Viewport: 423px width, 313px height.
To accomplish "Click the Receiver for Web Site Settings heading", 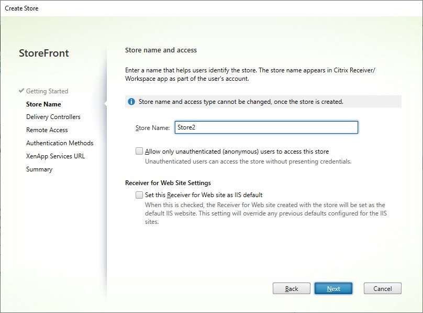I will click(168, 183).
